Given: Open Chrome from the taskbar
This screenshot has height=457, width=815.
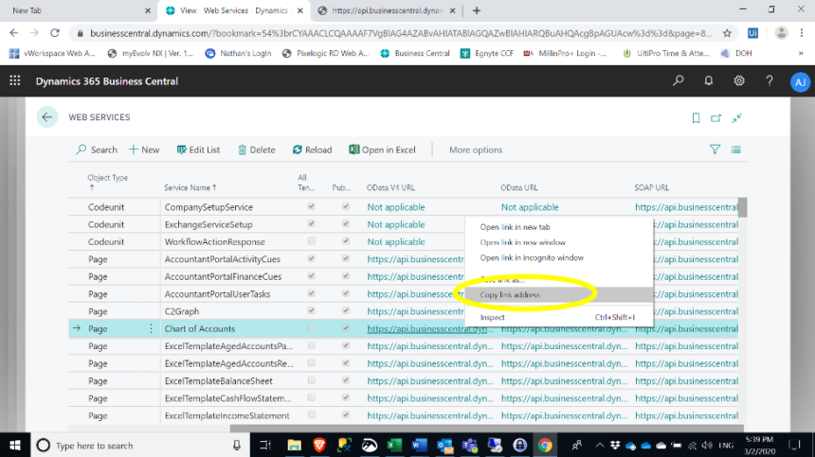Looking at the screenshot, I should pyautogui.click(x=545, y=445).
